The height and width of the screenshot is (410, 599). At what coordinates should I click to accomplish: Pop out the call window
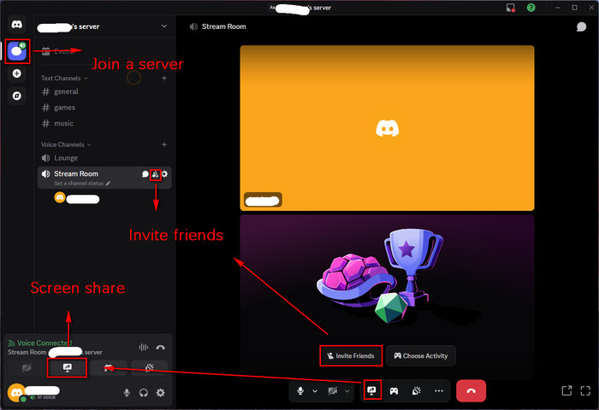click(566, 391)
